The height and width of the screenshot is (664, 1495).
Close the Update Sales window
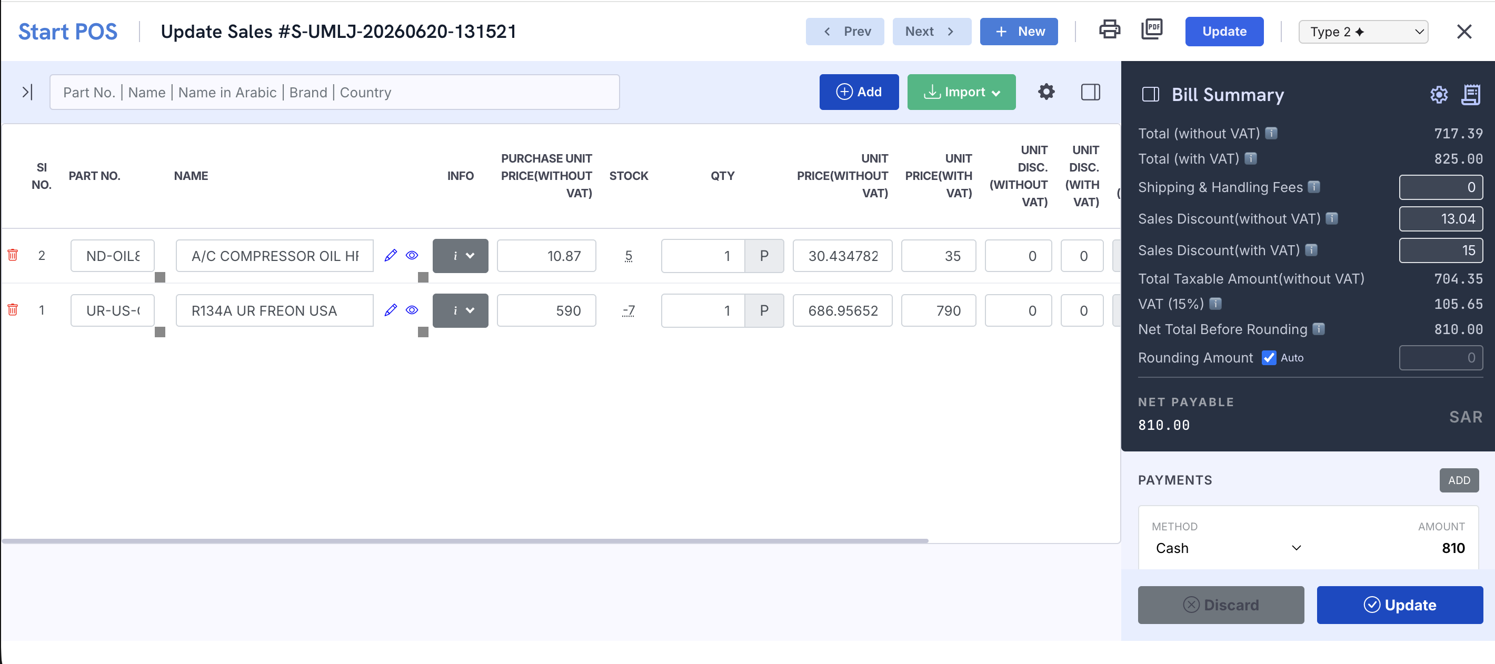tap(1463, 32)
